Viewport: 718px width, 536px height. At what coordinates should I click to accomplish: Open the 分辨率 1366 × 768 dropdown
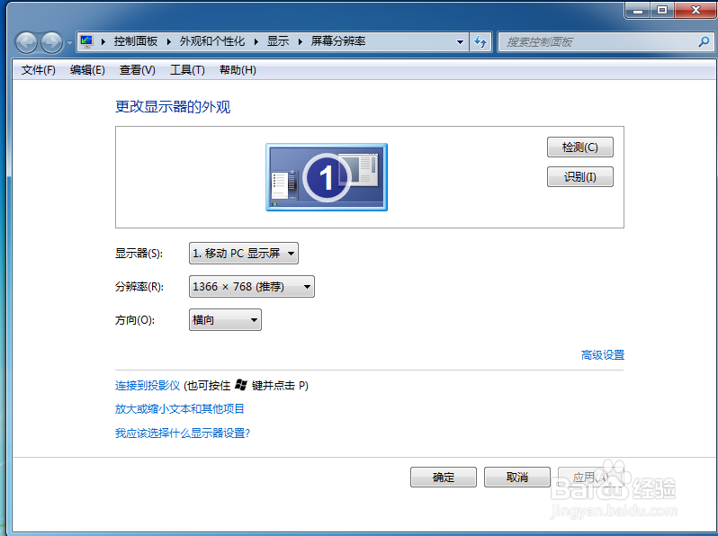[x=251, y=287]
